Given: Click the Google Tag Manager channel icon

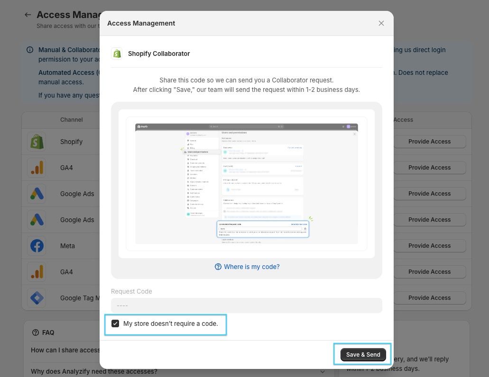Looking at the screenshot, I should (x=37, y=298).
